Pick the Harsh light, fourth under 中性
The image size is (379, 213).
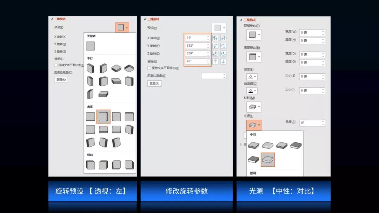coord(296,145)
